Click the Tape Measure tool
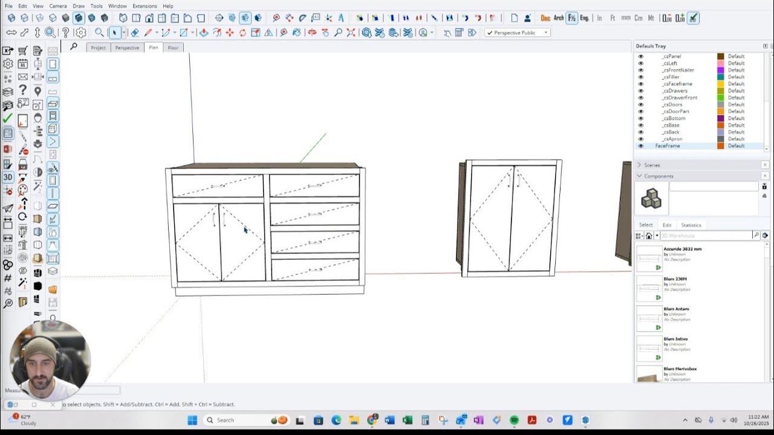Image resolution: width=774 pixels, height=435 pixels. 284,33
